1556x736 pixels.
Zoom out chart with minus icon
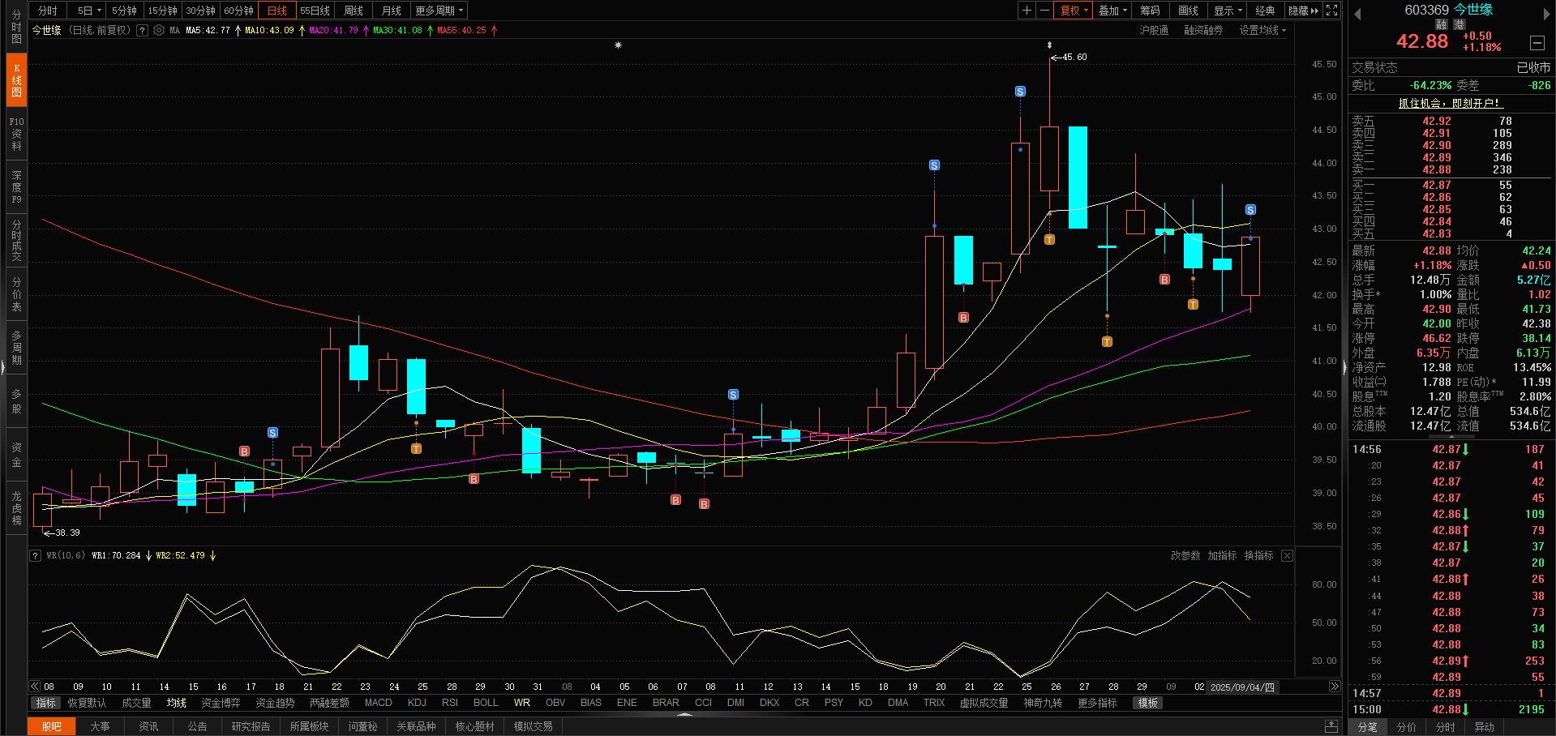[1044, 11]
